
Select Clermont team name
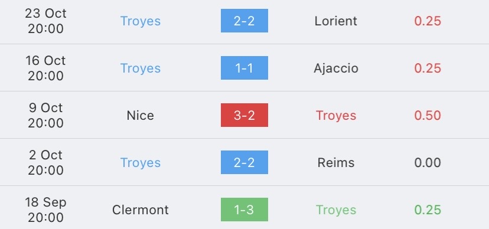[141, 210]
